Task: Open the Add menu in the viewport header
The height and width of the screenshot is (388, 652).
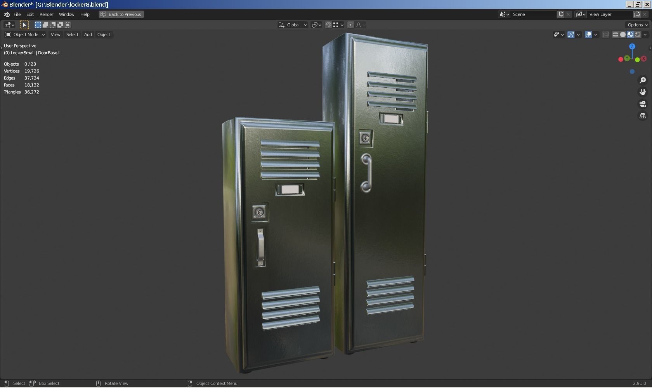Action: 88,35
